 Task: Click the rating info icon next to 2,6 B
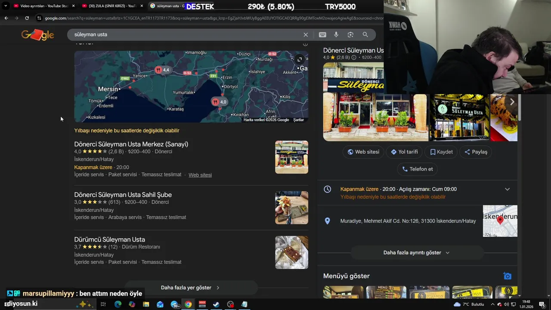click(354, 57)
